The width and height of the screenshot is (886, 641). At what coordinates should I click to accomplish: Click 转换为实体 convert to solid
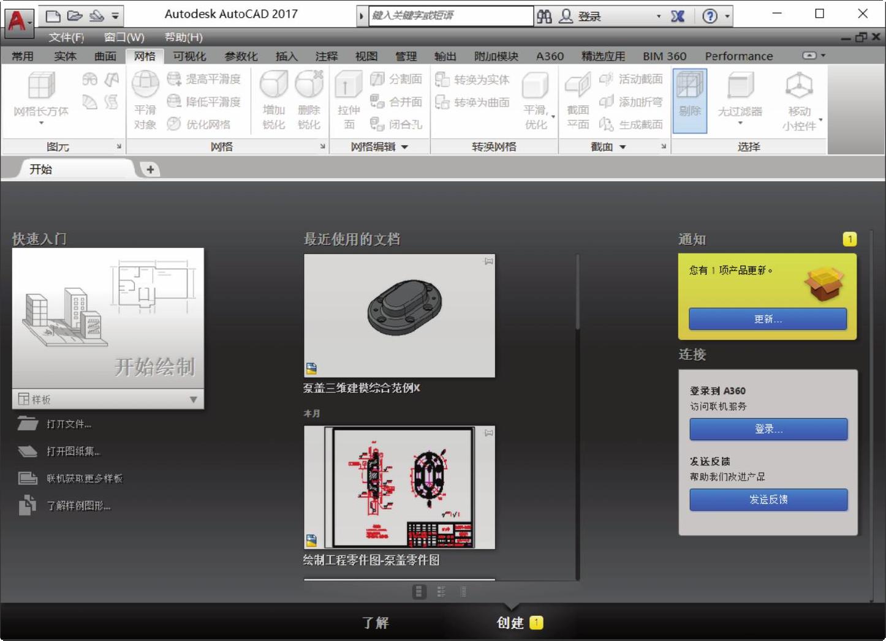coord(472,79)
